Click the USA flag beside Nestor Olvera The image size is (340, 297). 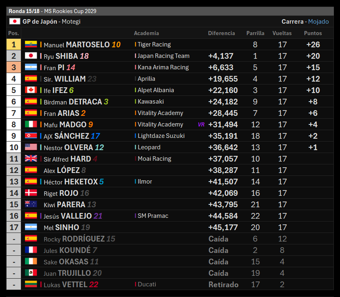[31, 147]
